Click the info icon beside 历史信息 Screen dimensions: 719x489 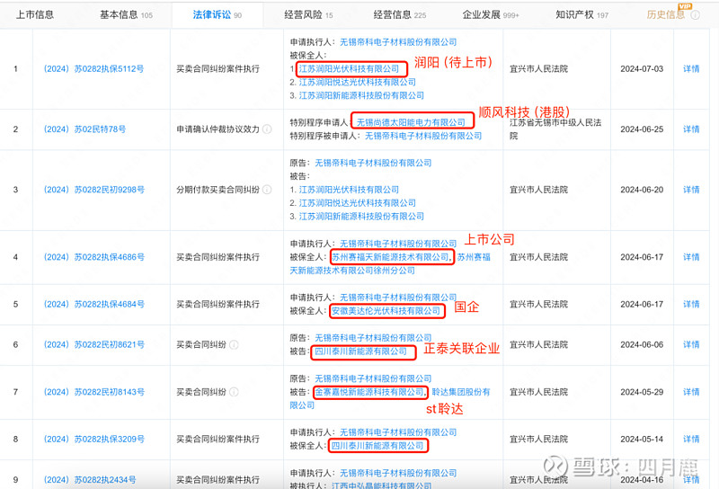coord(695,15)
